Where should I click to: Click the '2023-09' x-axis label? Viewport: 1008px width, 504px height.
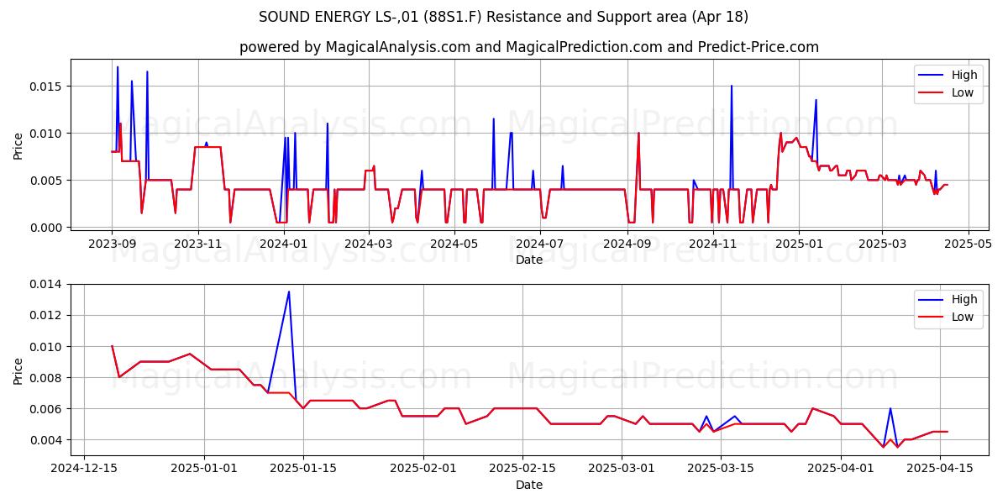tap(112, 244)
